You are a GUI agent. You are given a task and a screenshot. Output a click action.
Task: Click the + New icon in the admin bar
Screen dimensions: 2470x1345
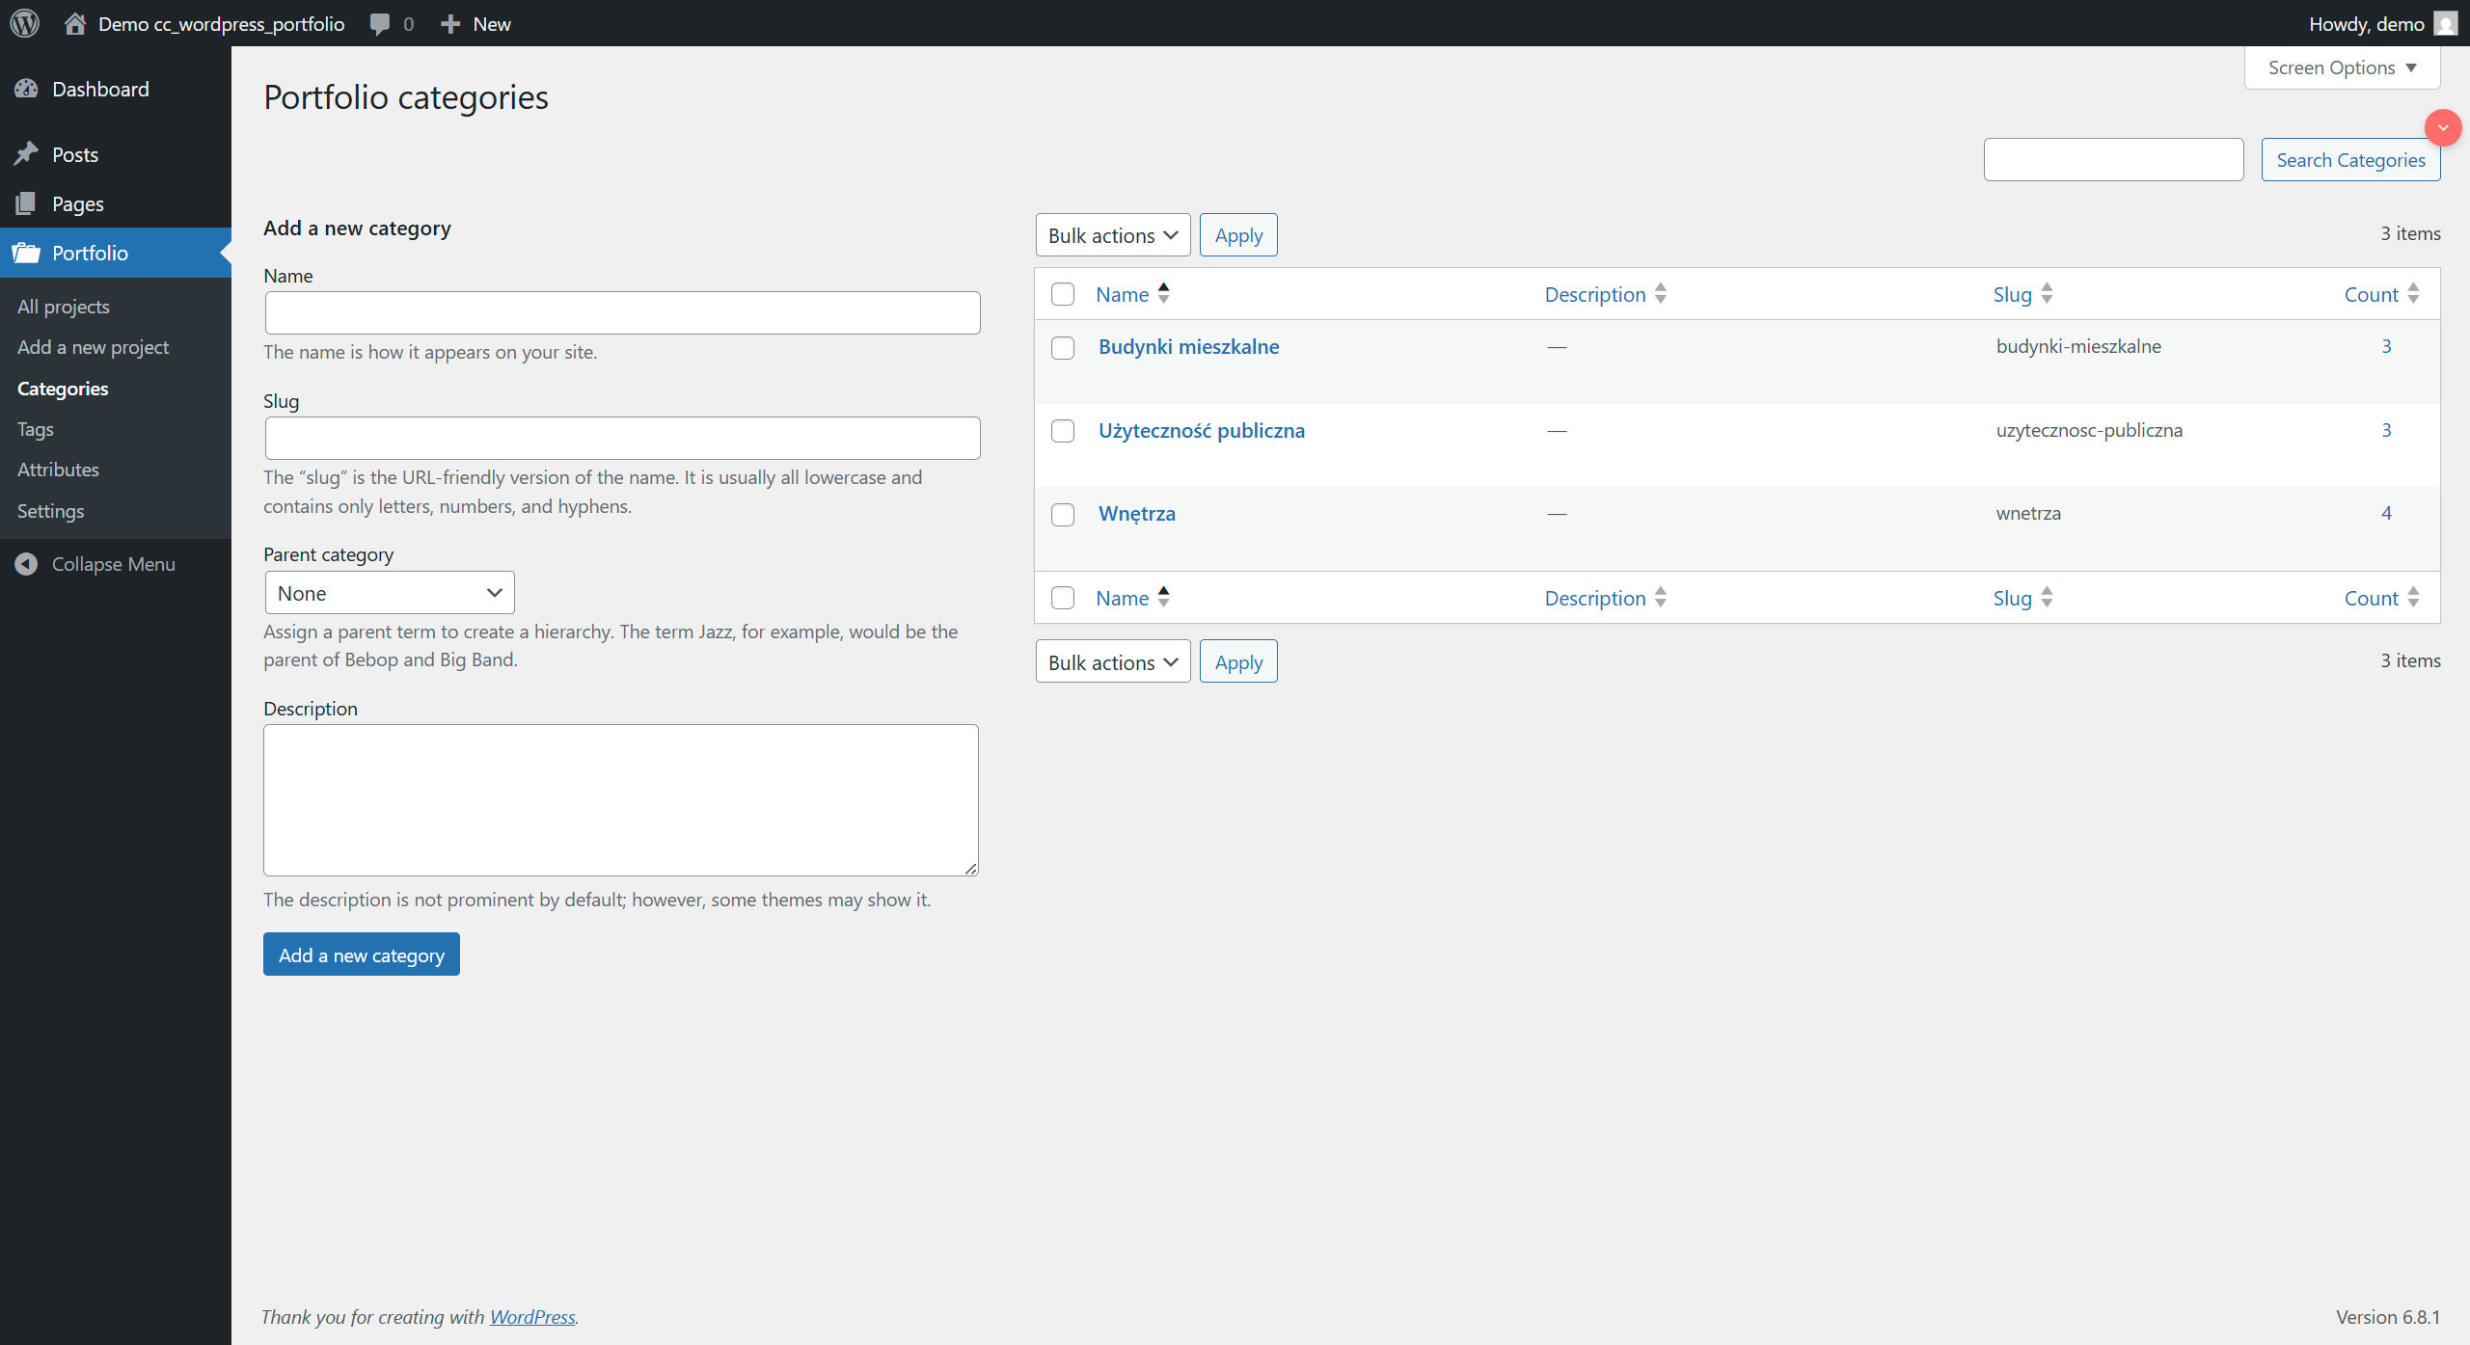point(450,23)
